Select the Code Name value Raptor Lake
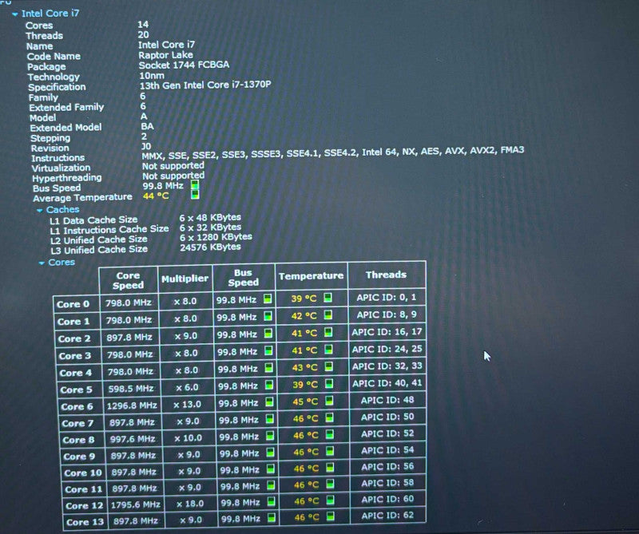The width and height of the screenshot is (639, 534). [165, 55]
